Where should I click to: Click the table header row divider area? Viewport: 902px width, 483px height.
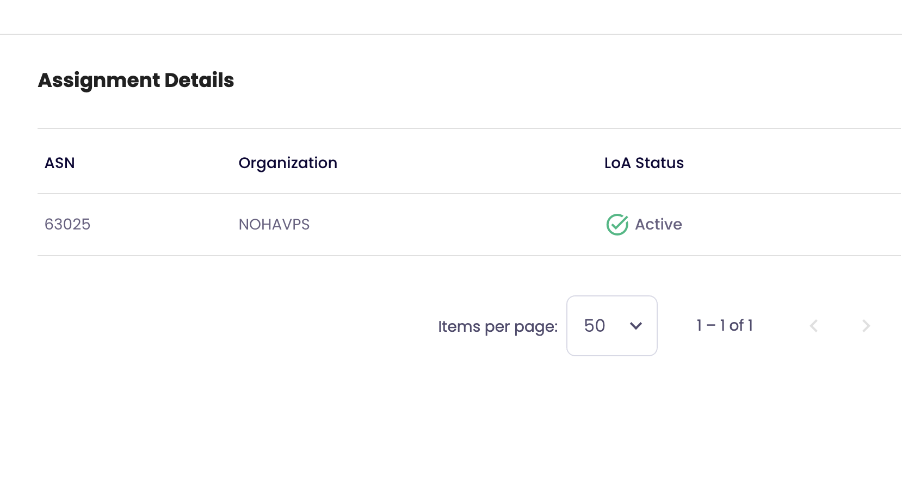pyautogui.click(x=469, y=194)
